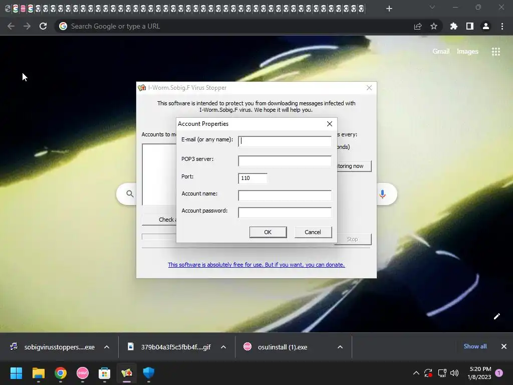Open Images link on Google page
The height and width of the screenshot is (385, 513).
467,52
